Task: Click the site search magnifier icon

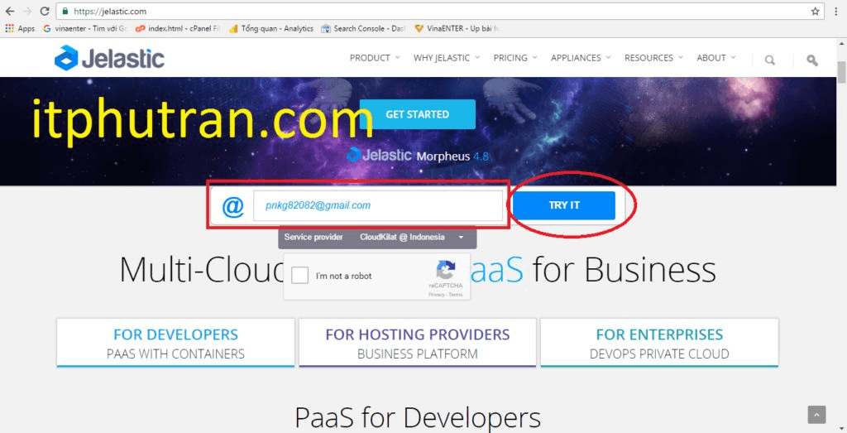Action: pos(770,60)
